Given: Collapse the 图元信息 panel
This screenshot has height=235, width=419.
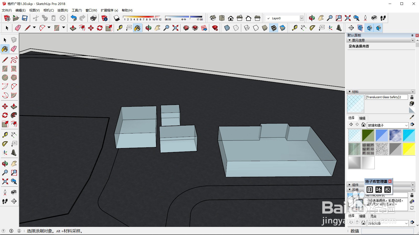Looking at the screenshot, I should [x=350, y=40].
